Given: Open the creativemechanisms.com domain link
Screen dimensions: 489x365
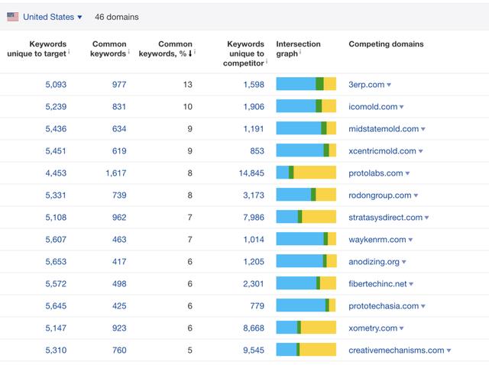Looking at the screenshot, I should coord(397,350).
